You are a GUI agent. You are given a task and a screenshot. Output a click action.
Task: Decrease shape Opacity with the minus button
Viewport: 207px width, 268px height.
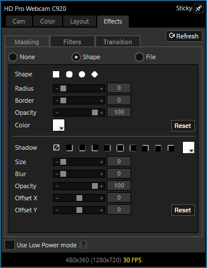(x=57, y=112)
